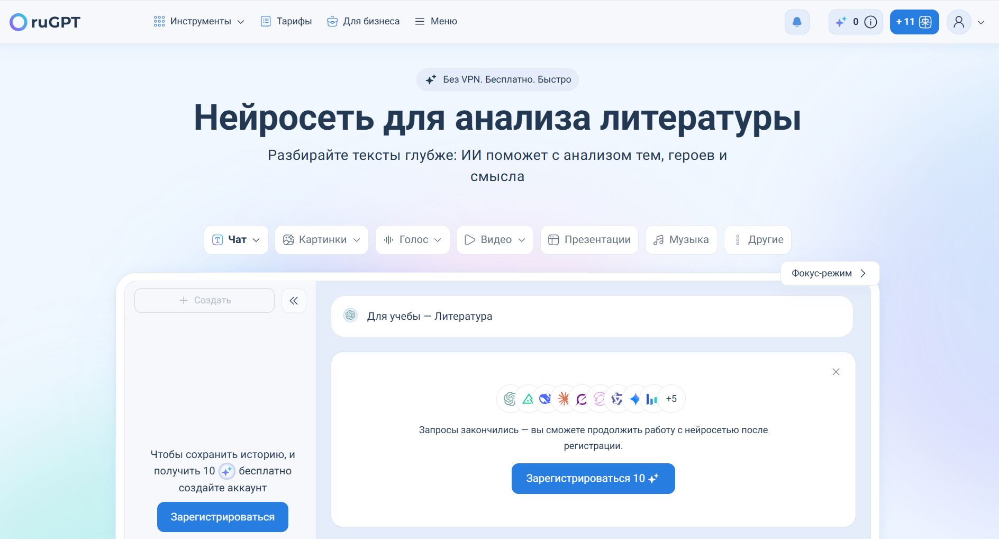Enable Фокус-режим
This screenshot has width=999, height=539.
830,273
